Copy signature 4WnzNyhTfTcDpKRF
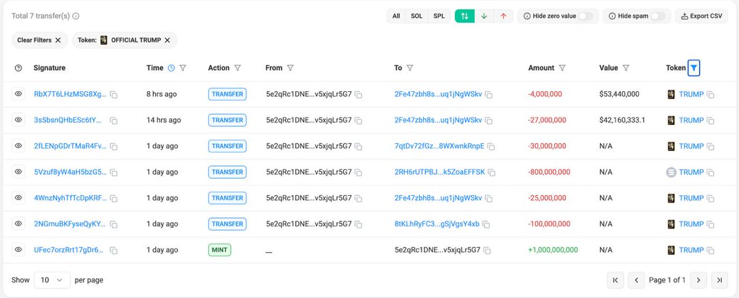Screen dimensions: 739x298 (x=114, y=198)
